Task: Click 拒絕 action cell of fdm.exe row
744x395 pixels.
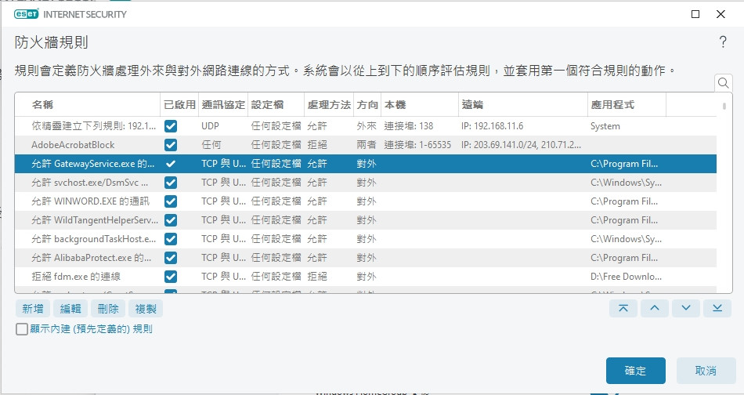Action: tap(317, 277)
